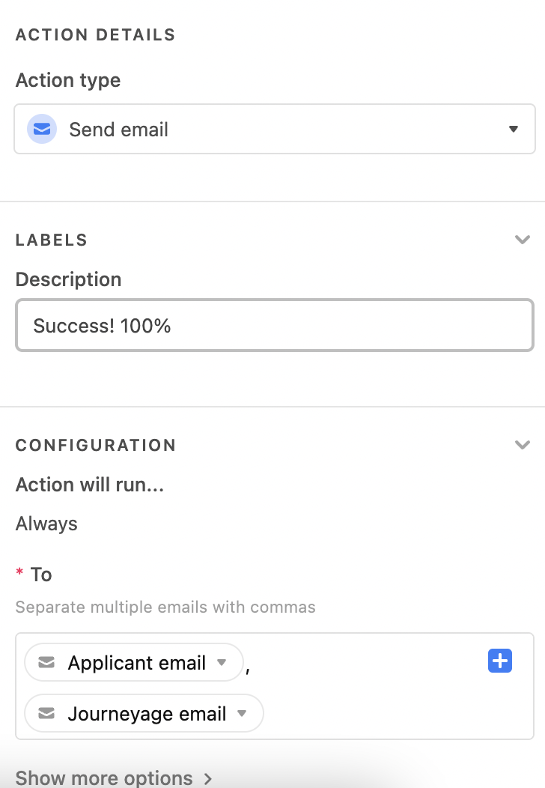
Task: Open the Journeyage email token dropdown arrow
Action: (242, 713)
